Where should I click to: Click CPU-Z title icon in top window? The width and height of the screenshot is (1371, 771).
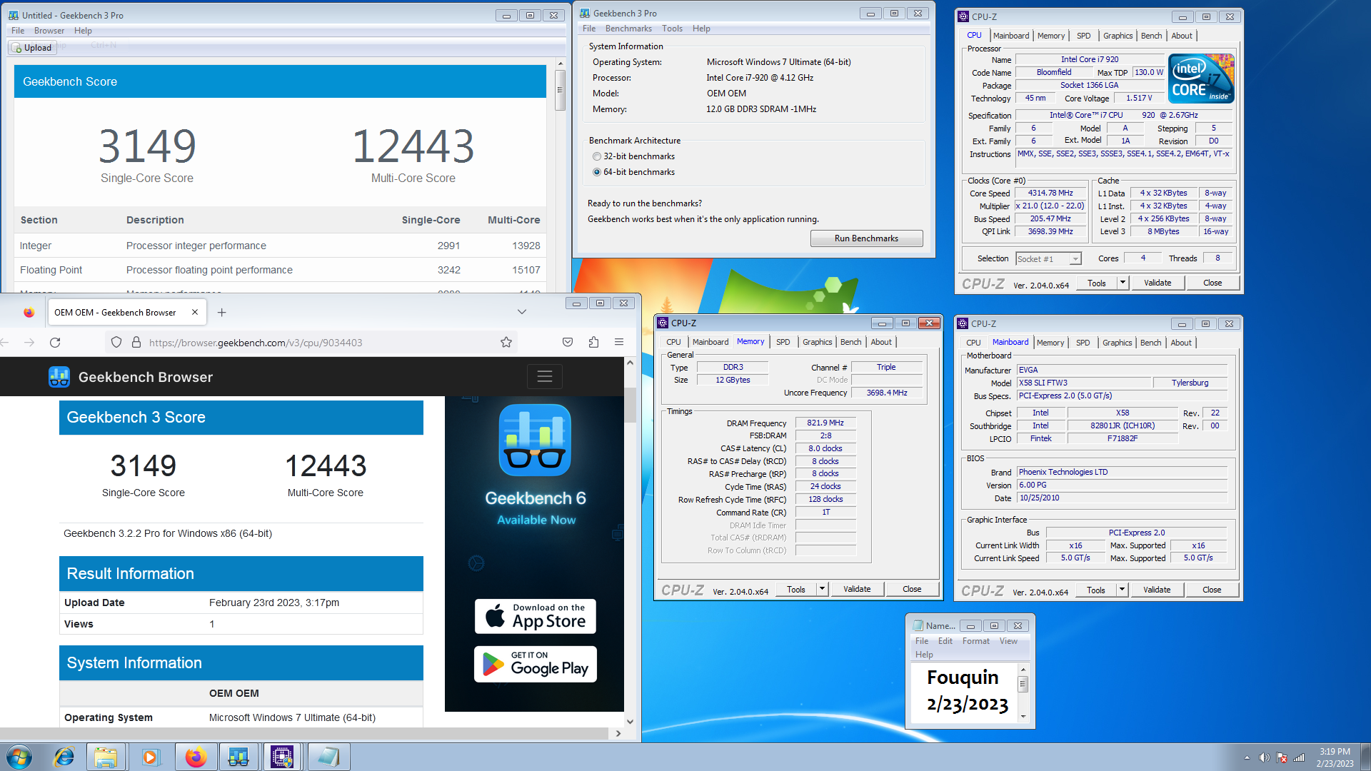pyautogui.click(x=963, y=16)
